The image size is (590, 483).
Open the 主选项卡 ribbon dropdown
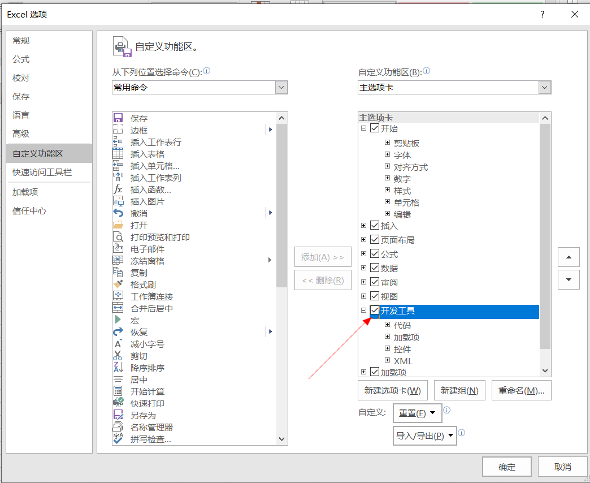544,88
